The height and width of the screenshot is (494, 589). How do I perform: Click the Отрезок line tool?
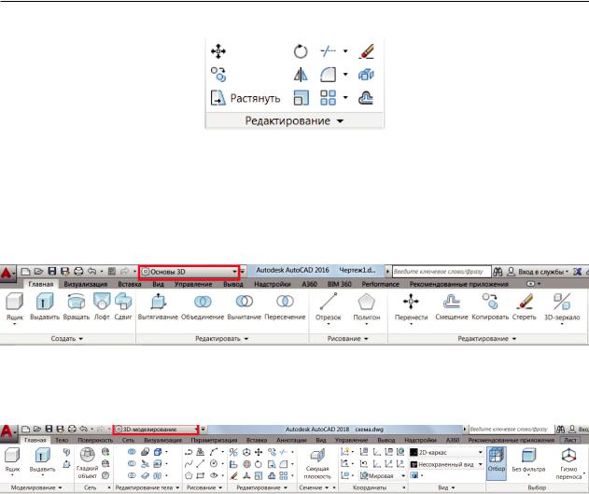click(x=329, y=308)
